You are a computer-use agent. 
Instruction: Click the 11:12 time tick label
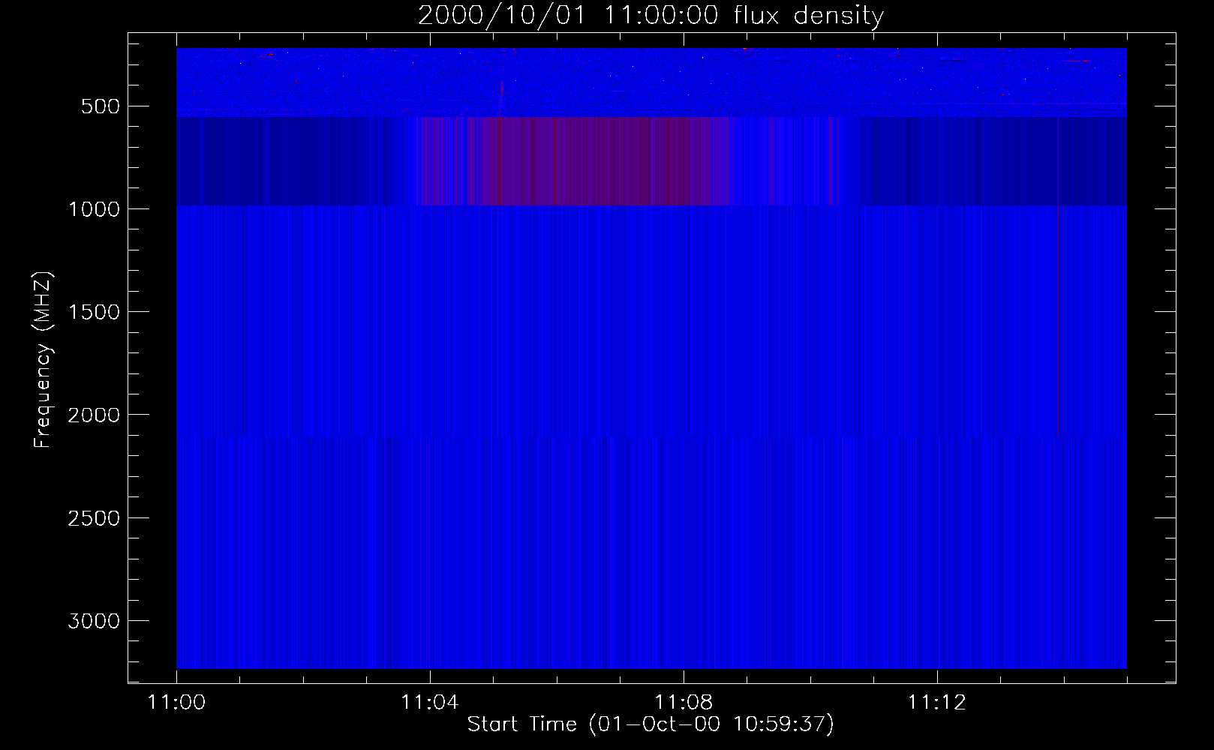[937, 703]
